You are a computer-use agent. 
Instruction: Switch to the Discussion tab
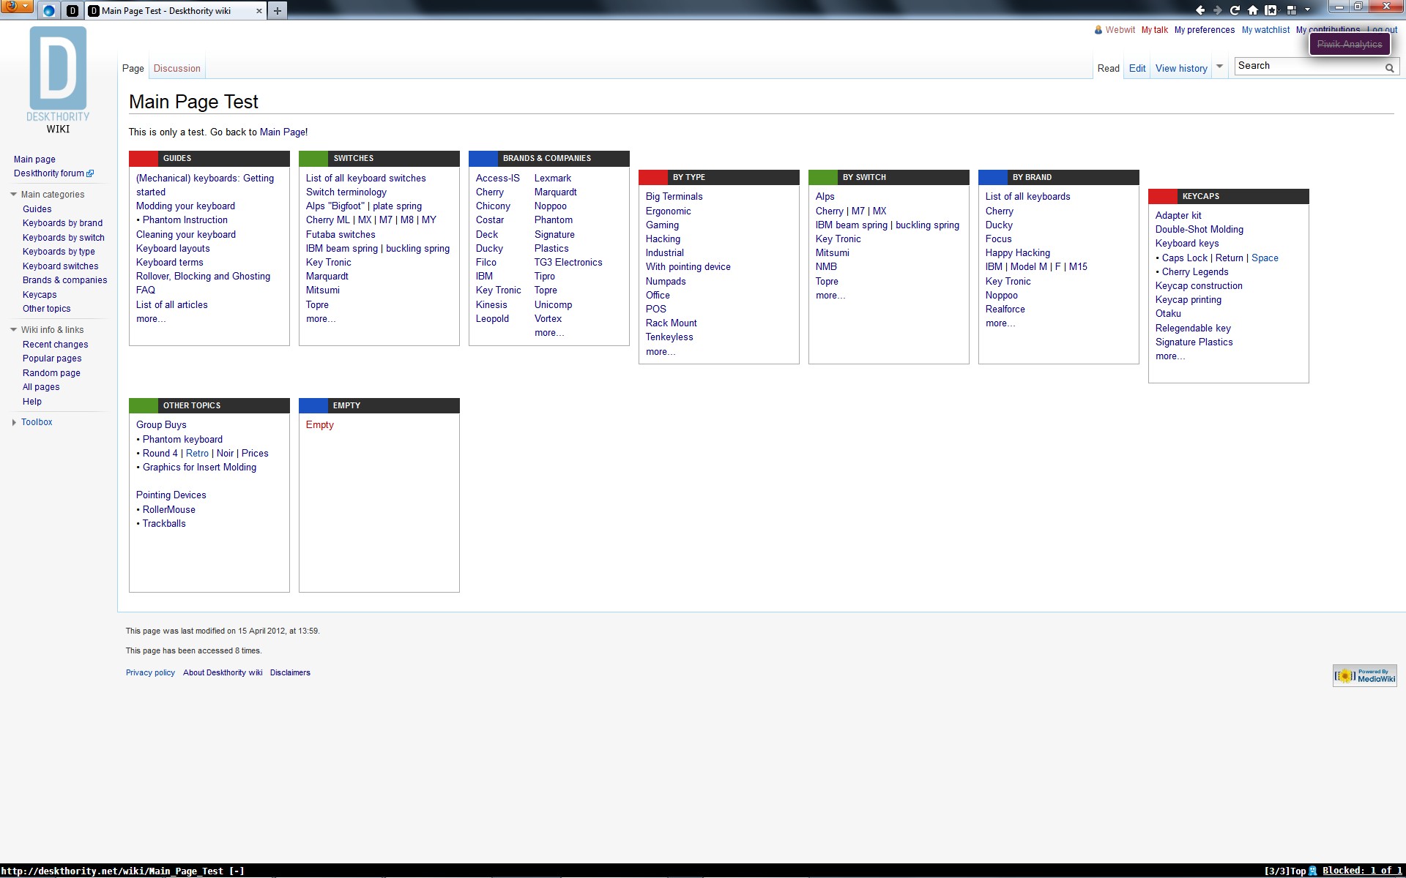point(176,69)
